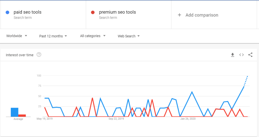Edit the paid seo tools search term
Viewport: 259px width, 137px height.
click(27, 12)
